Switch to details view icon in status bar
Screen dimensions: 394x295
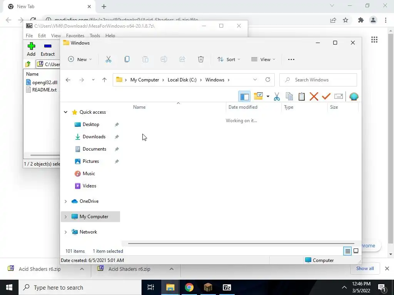tap(347, 251)
